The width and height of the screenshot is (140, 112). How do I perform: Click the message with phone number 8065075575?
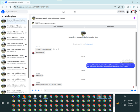(x=39, y=76)
